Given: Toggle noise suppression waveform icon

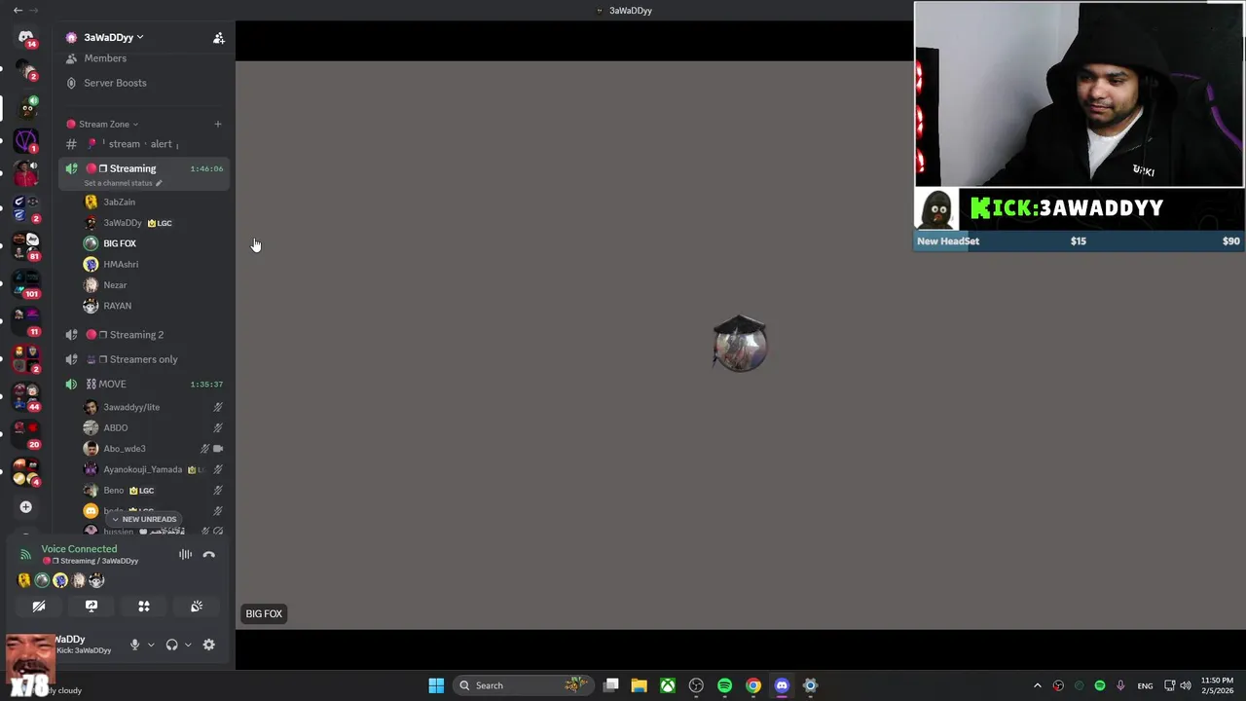Looking at the screenshot, I should point(185,555).
